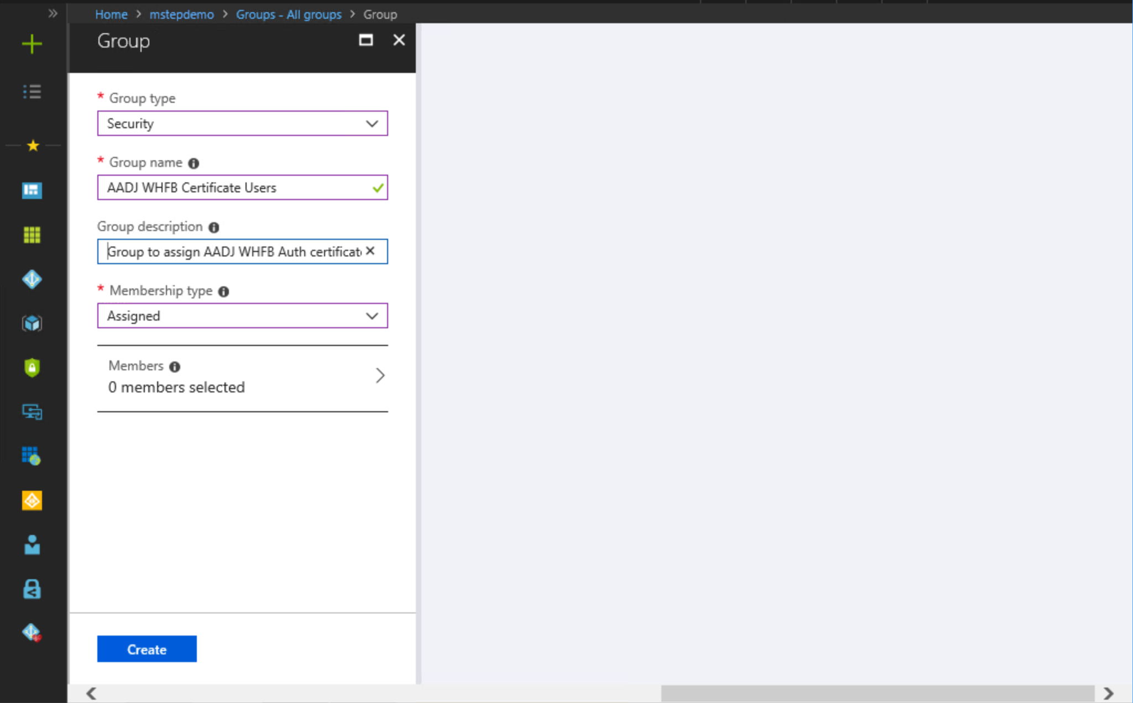
Task: Open the green shield Security Center icon
Action: tap(32, 368)
